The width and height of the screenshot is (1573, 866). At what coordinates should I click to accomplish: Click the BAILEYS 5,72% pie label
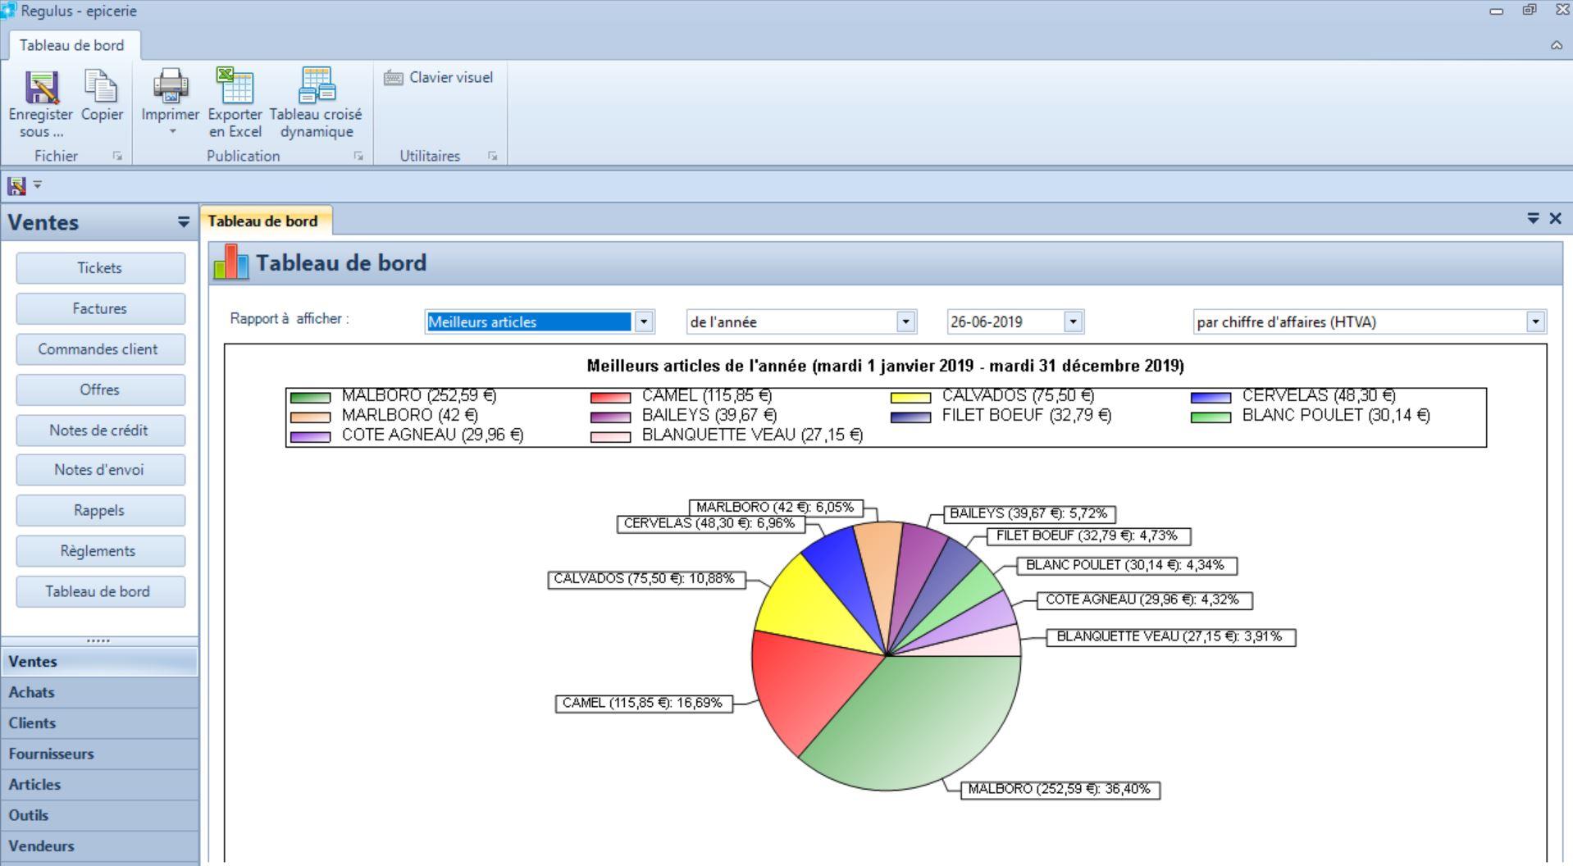pos(1029,514)
